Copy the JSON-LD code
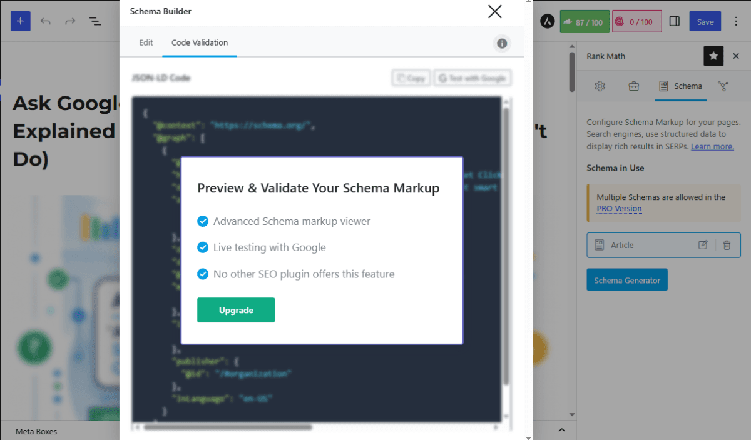 click(411, 78)
